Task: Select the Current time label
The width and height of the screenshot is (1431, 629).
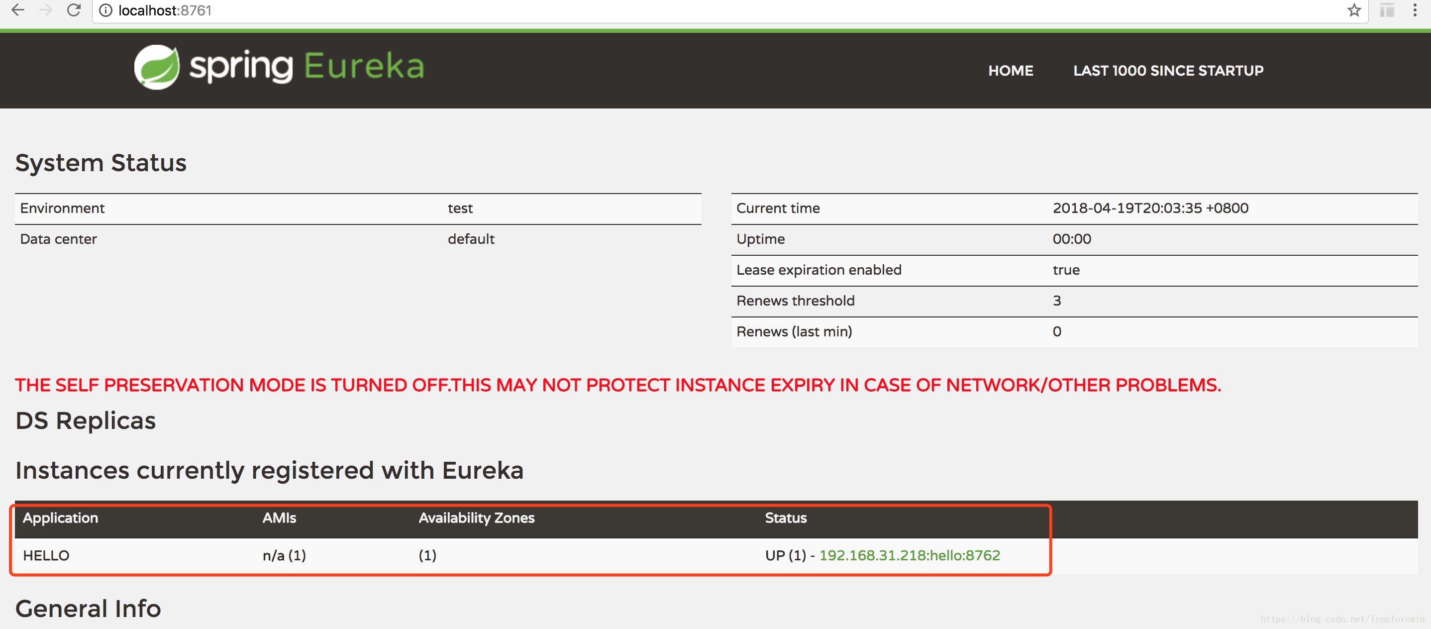Action: point(778,209)
